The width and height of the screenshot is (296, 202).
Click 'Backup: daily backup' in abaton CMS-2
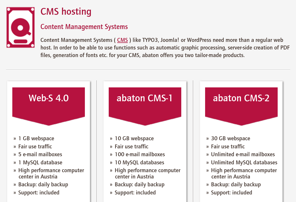click(x=236, y=184)
